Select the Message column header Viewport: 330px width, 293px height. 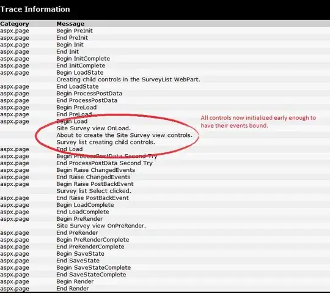(x=70, y=24)
